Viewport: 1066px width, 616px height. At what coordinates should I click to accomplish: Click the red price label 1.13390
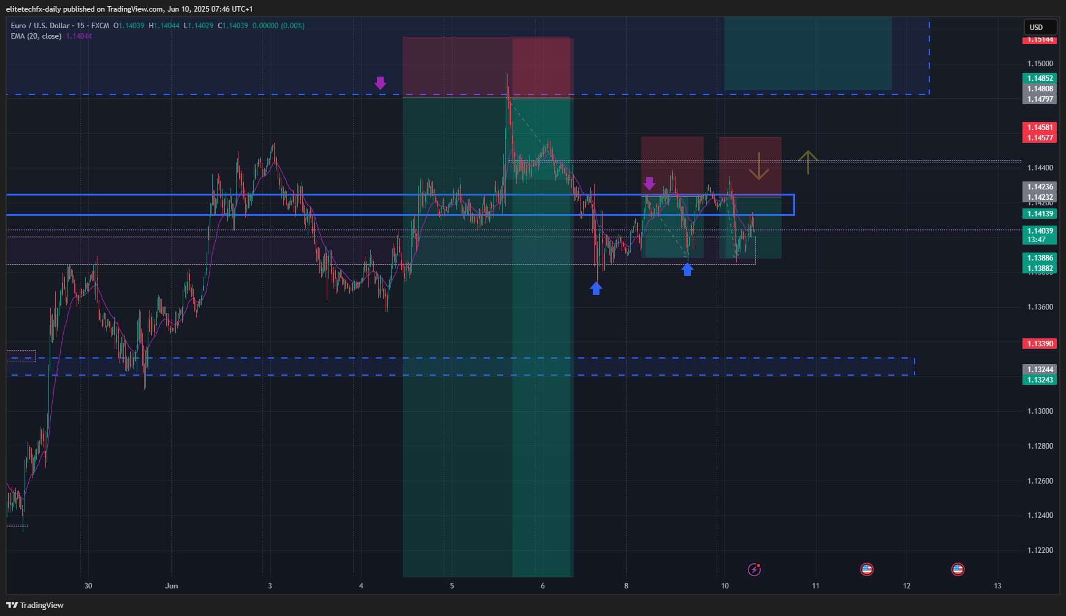click(1040, 344)
